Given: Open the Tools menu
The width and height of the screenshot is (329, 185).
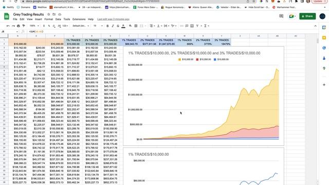Looking at the screenshot, I should 67,20.
